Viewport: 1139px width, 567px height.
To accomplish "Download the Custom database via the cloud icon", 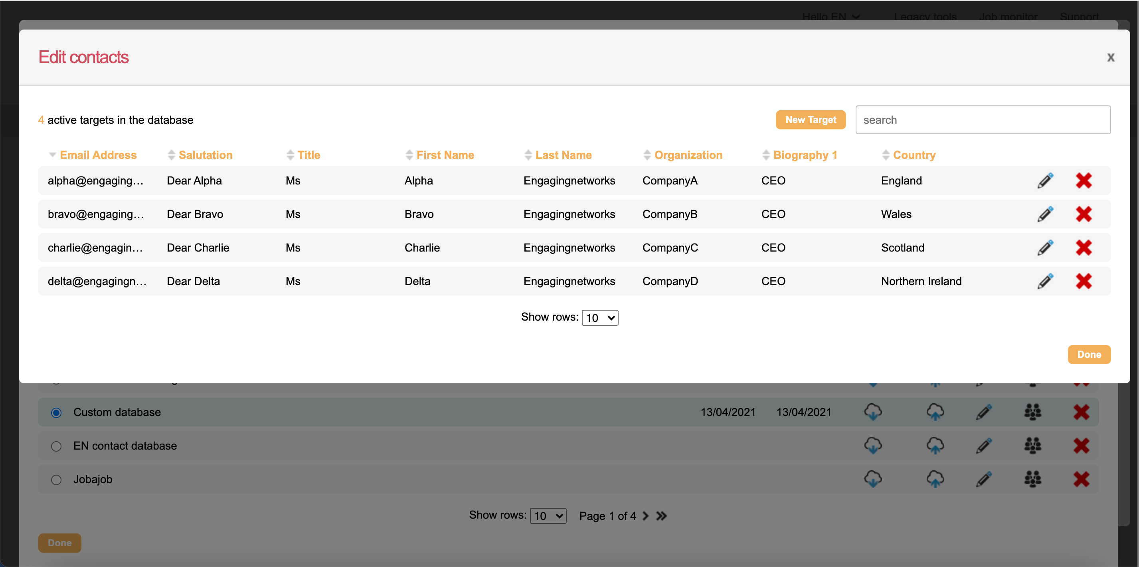I will [x=873, y=412].
